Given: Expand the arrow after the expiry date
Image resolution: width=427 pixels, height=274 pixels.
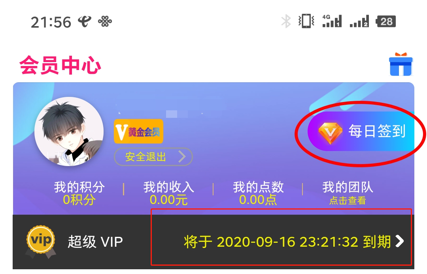Looking at the screenshot, I should point(399,241).
